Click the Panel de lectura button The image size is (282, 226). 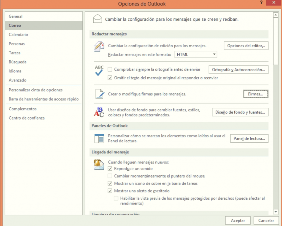click(x=249, y=138)
